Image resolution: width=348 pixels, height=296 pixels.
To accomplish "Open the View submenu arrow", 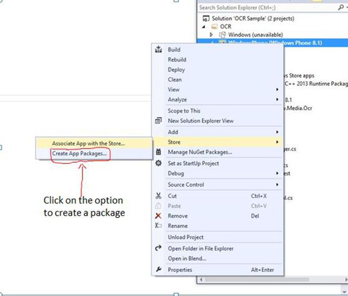I will 277,89.
